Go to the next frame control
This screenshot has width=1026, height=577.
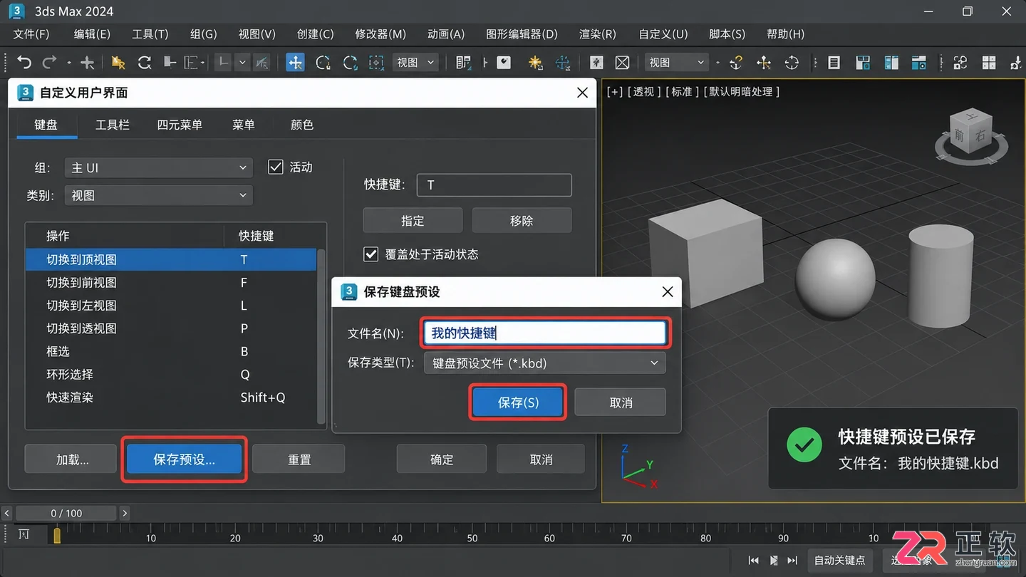pyautogui.click(x=792, y=561)
